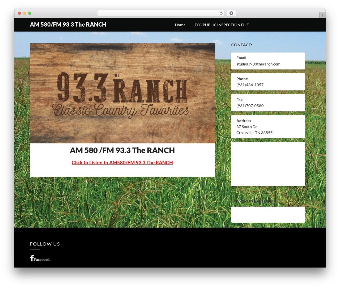Maximize the browser window with green button
Screen dimensions: 340x288
30,13
